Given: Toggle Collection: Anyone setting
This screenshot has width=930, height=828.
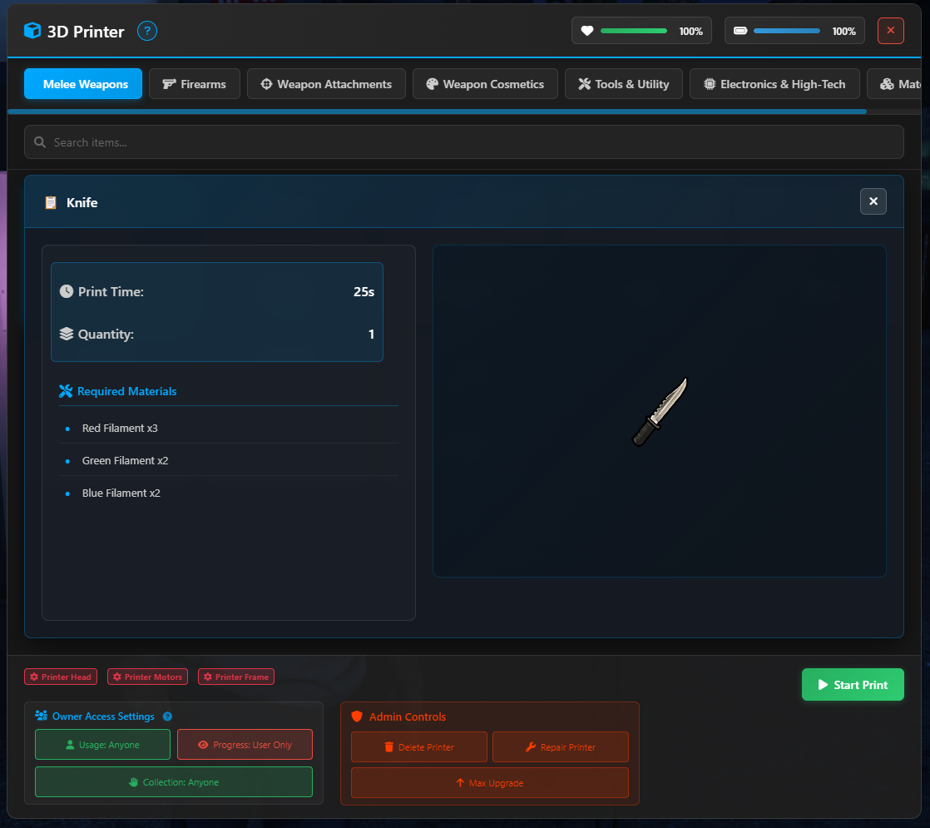Looking at the screenshot, I should (174, 781).
